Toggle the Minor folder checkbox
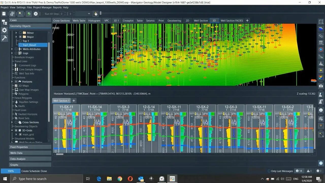 tap(20, 33)
